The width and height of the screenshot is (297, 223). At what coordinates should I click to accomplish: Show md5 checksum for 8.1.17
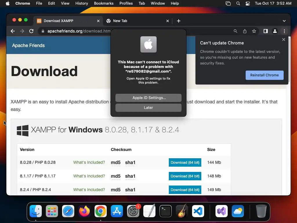115,176
